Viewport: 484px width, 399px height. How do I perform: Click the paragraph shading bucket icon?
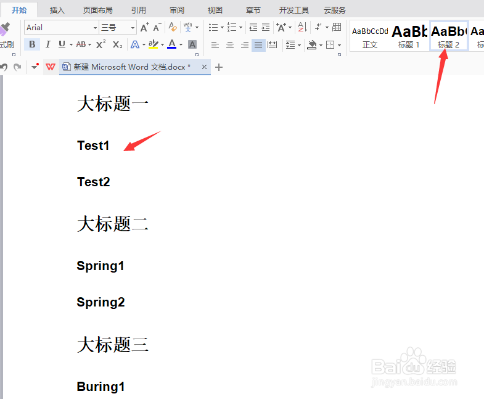pos(312,45)
